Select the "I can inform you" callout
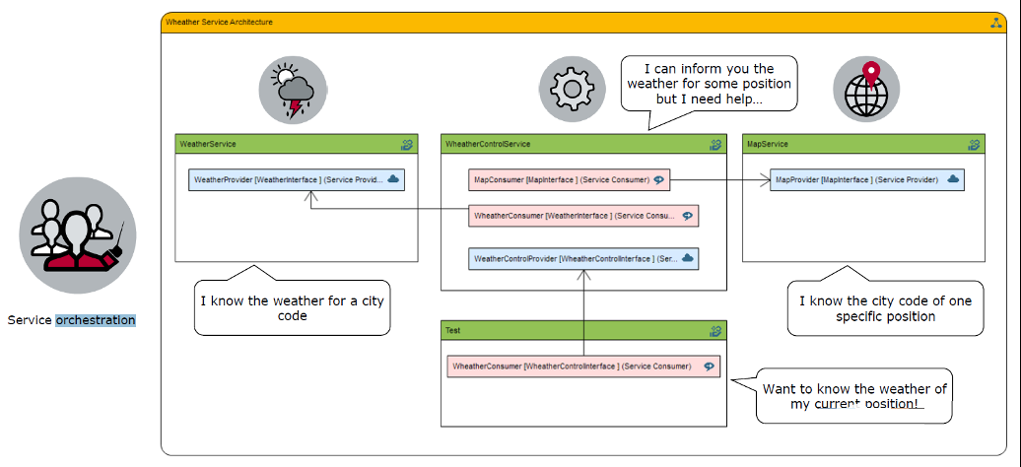This screenshot has height=467, width=1021. pos(709,85)
